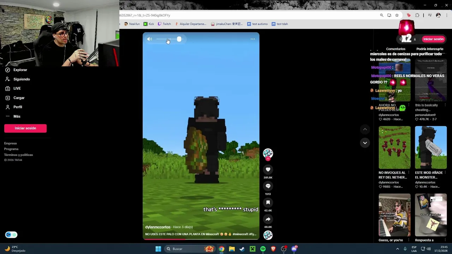This screenshot has width=452, height=254.
Task: Go to the next video with down chevron
Action: click(365, 143)
